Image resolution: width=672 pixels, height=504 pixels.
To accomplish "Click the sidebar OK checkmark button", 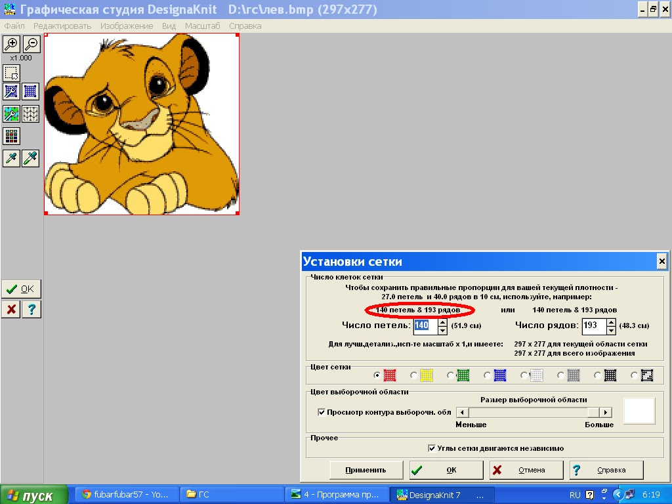I will point(21,289).
